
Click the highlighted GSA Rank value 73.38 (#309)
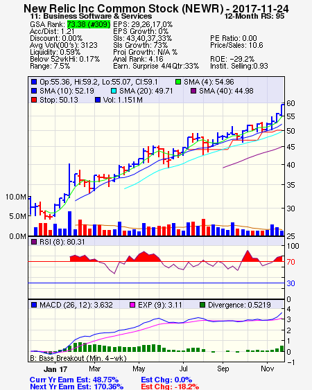pos(89,24)
